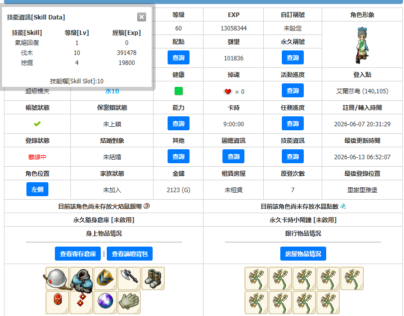The width and height of the screenshot is (404, 316).
Task: Open the 技能資訊 query
Action: pyautogui.click(x=293, y=157)
